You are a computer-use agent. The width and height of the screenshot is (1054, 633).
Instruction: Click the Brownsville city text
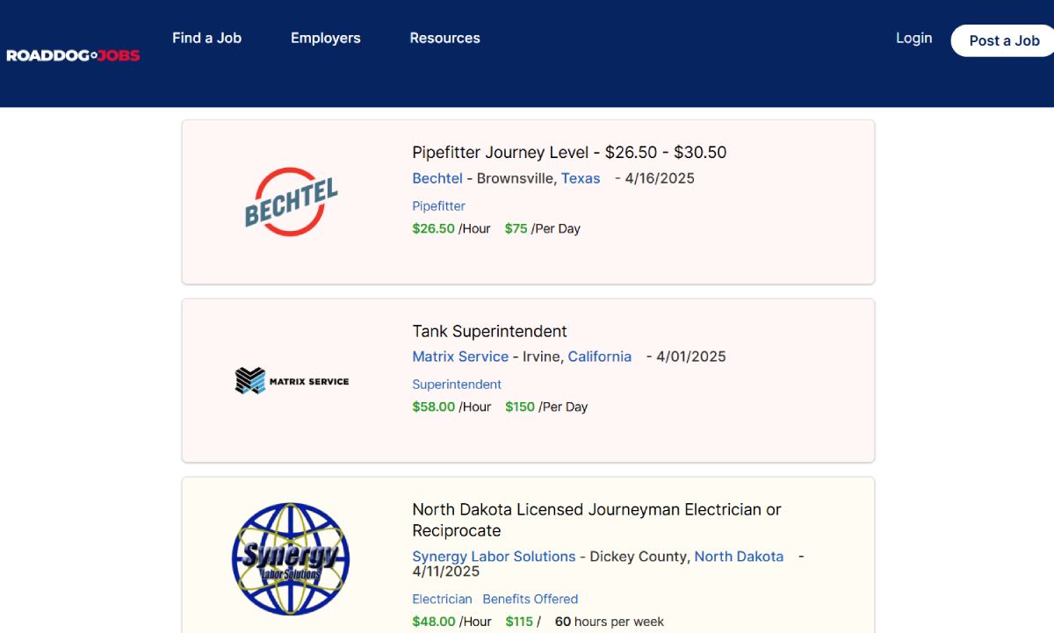pos(516,178)
